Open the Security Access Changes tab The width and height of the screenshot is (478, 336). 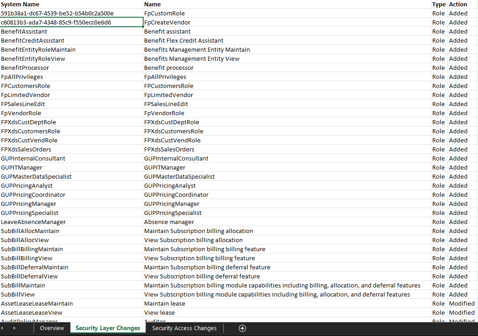point(184,328)
